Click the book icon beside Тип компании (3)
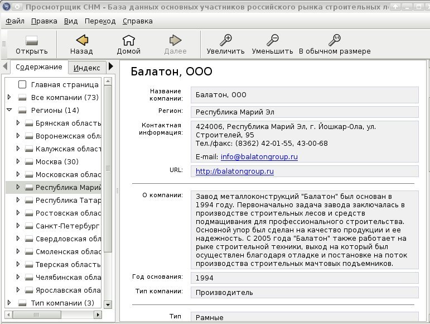The width and height of the screenshot is (430, 324). [x=22, y=303]
